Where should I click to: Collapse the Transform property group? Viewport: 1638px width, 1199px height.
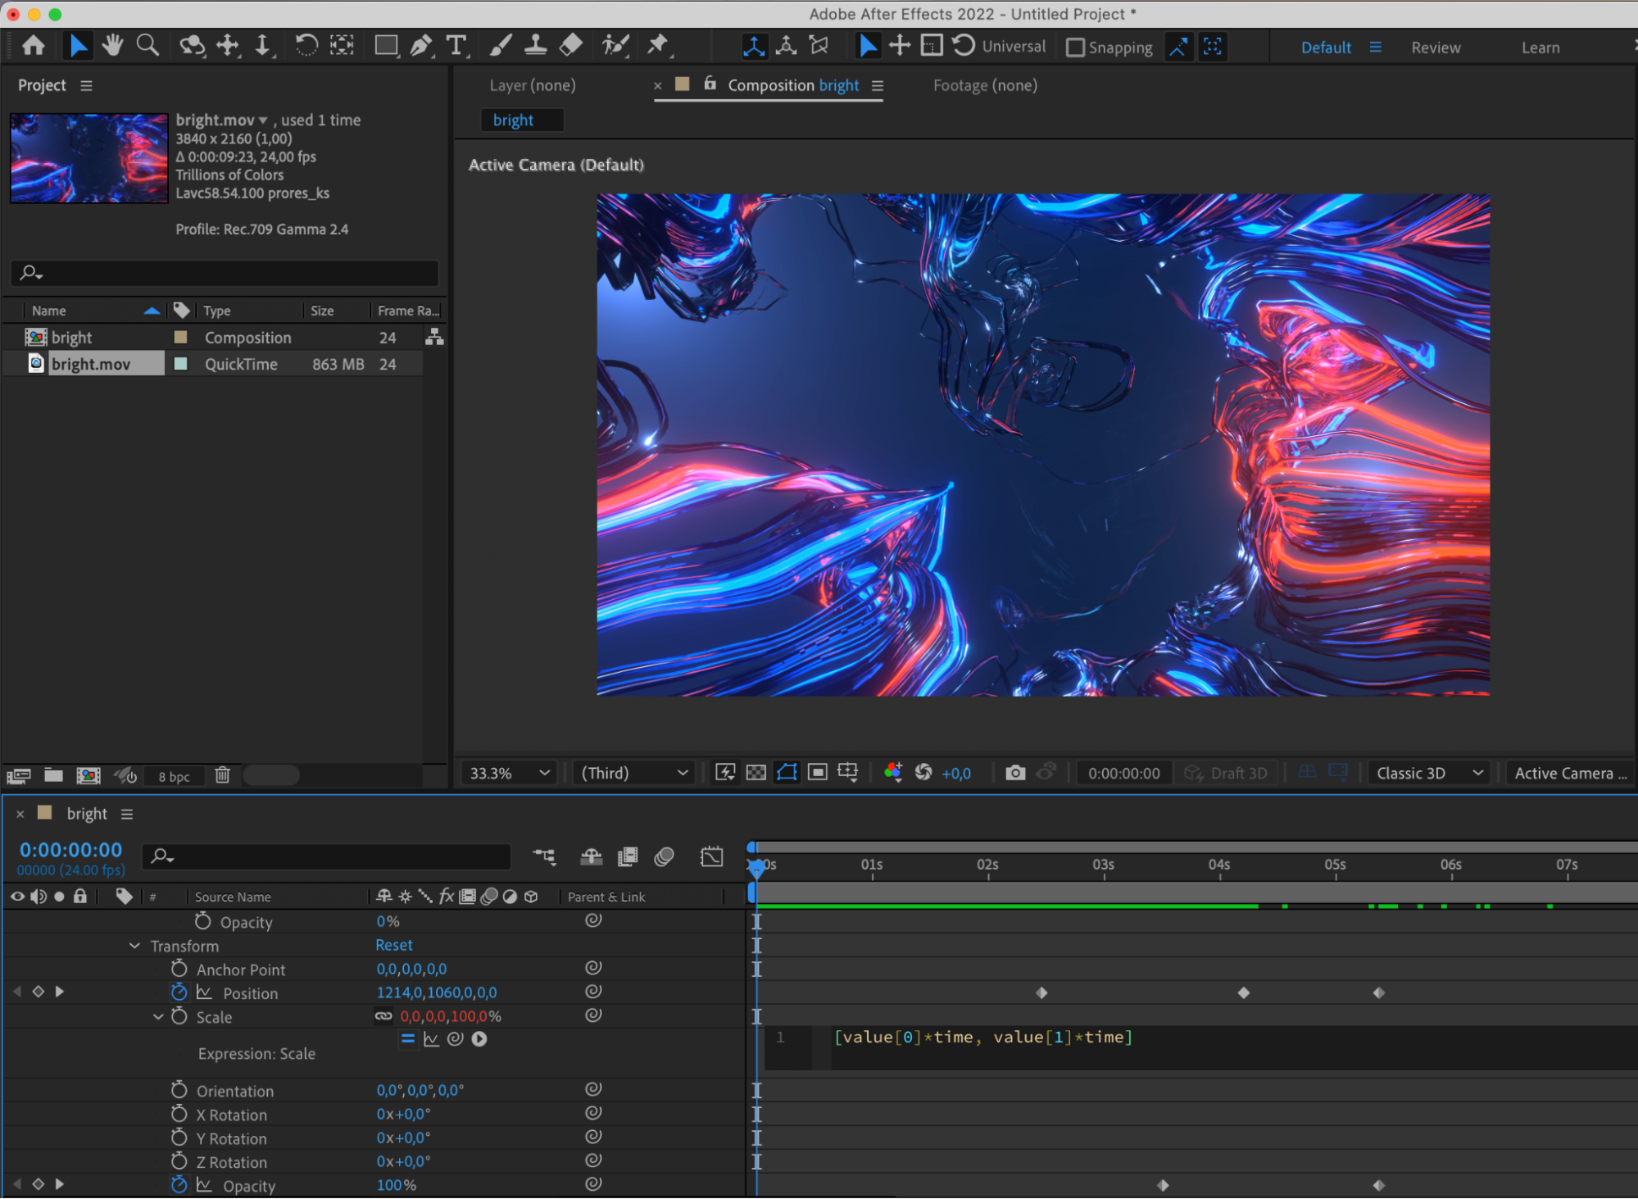pyautogui.click(x=134, y=946)
